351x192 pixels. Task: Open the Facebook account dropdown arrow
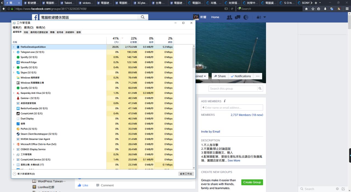tap(265, 17)
